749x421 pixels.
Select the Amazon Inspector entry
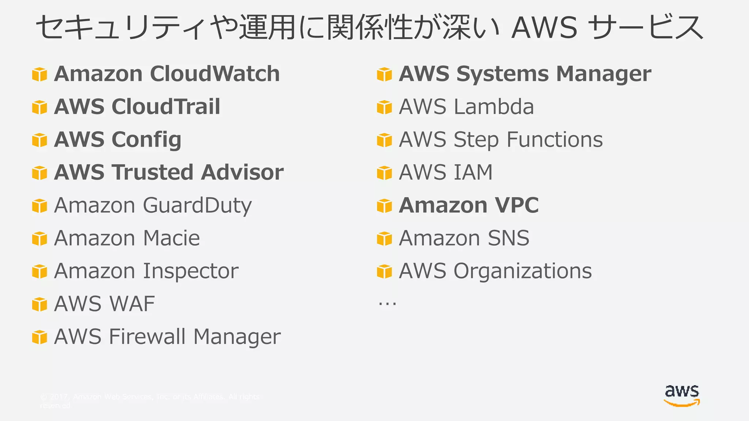coord(146,271)
